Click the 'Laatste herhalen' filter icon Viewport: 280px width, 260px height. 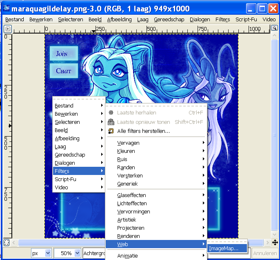click(x=111, y=112)
